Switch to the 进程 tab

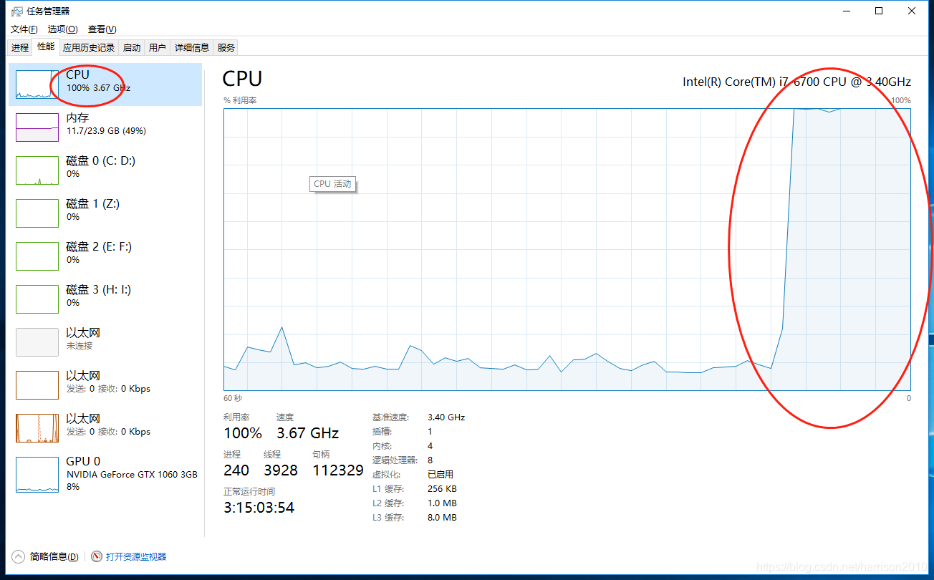(x=20, y=48)
